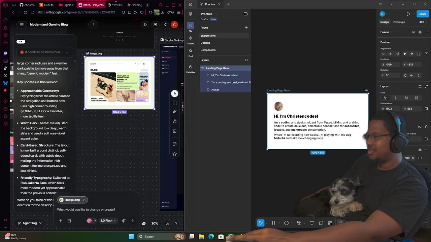Click the X position field in Figma
Screen dimensions: 431x242
click(x=390, y=65)
